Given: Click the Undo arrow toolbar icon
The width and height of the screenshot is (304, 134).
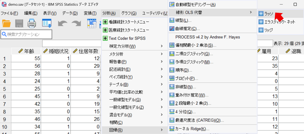Looking at the screenshot, I should [x=62, y=23].
